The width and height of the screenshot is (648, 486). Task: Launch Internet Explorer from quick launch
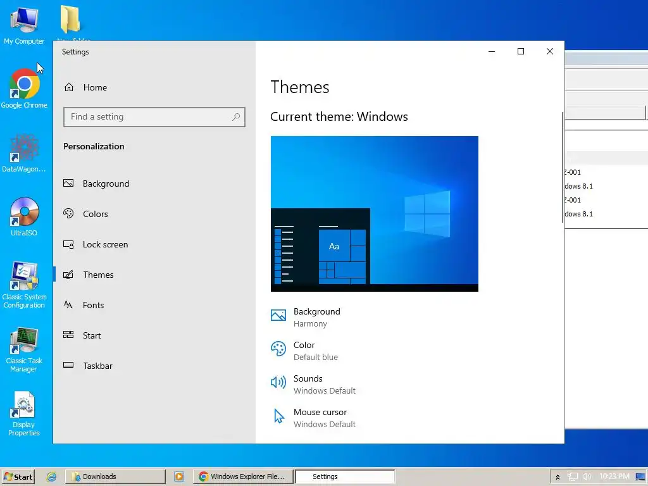coord(51,477)
